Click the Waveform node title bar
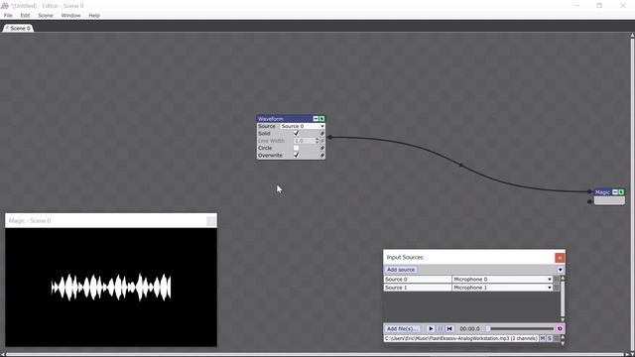The height and width of the screenshot is (357, 635). pos(285,119)
